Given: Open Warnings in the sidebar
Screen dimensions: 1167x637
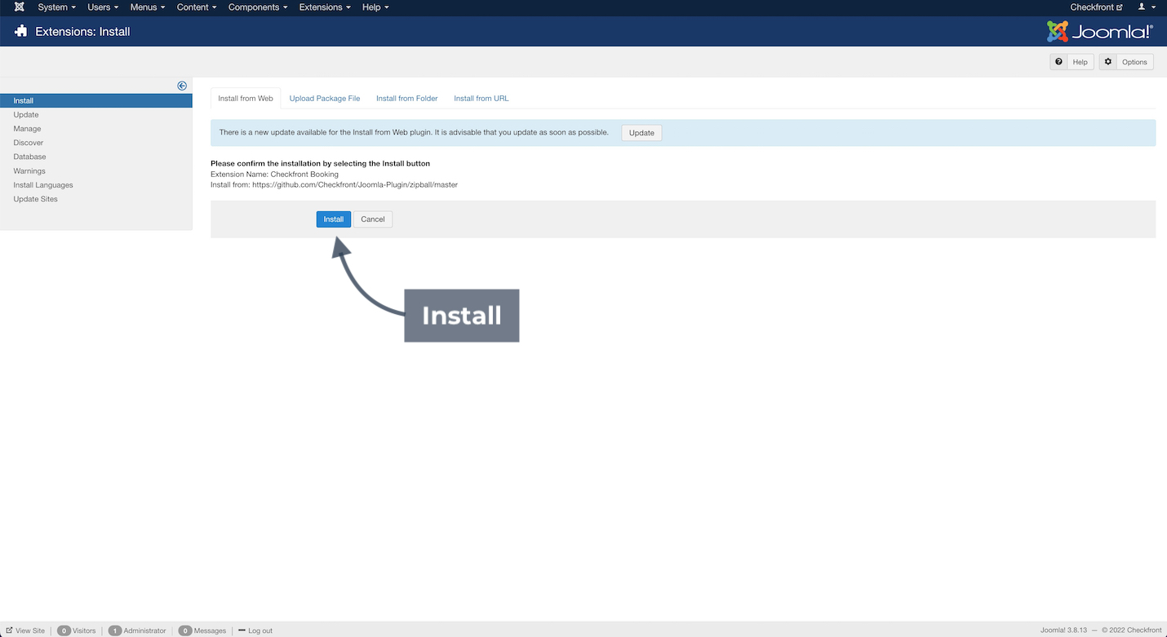Looking at the screenshot, I should coord(29,171).
